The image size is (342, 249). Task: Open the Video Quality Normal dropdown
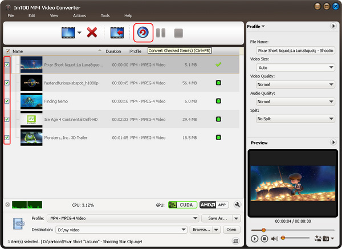click(295, 84)
